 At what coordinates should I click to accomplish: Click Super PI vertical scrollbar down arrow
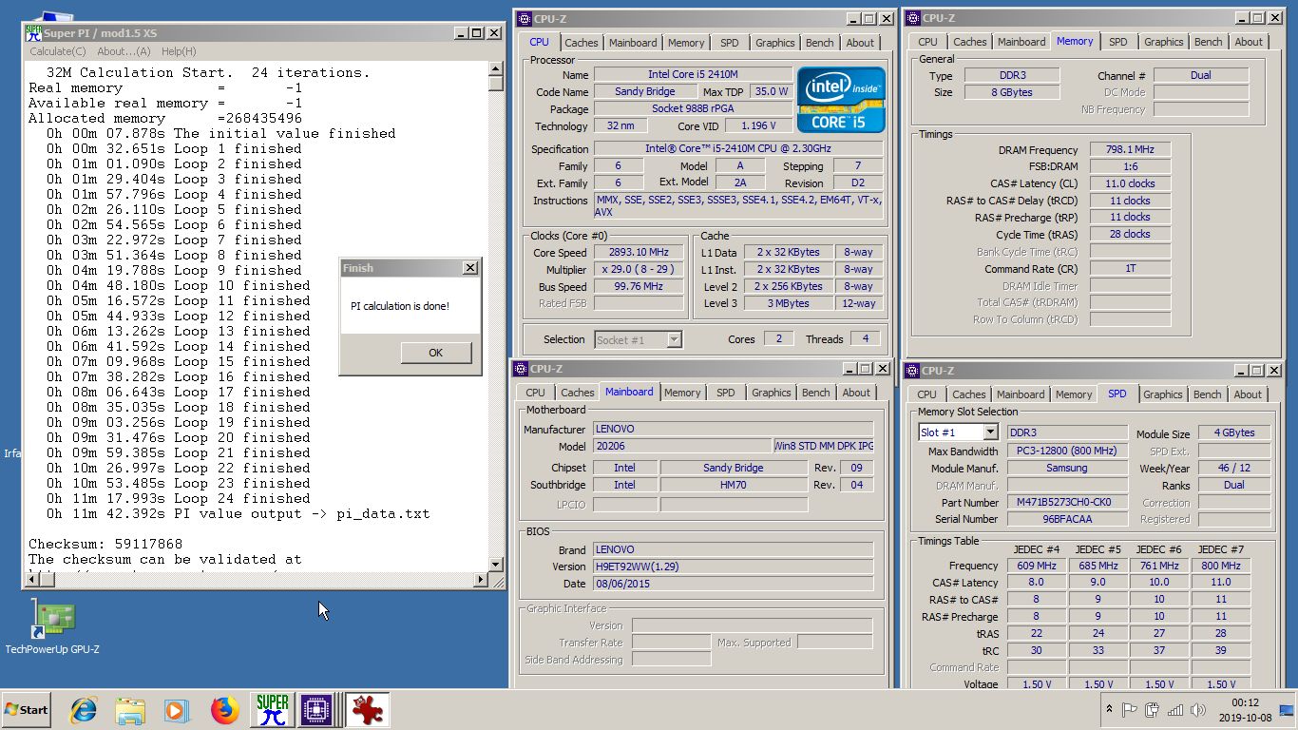[x=496, y=565]
